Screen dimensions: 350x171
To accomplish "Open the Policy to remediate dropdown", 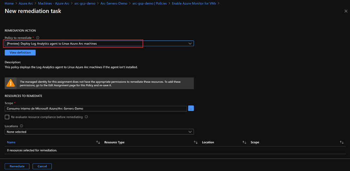I will click(99, 44).
